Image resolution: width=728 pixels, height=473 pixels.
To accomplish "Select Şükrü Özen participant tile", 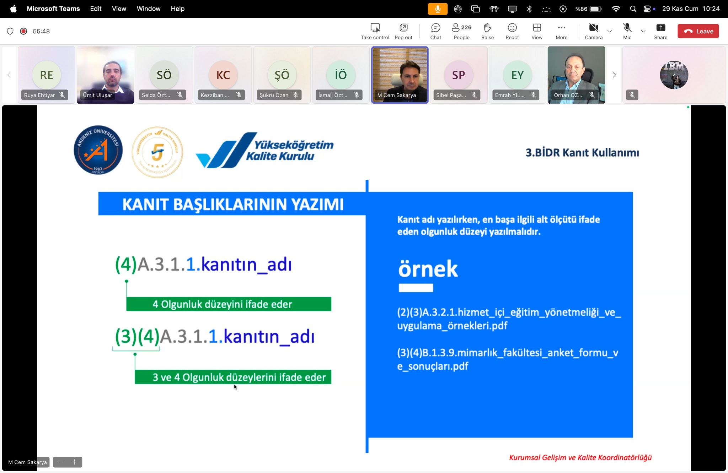I will point(282,75).
